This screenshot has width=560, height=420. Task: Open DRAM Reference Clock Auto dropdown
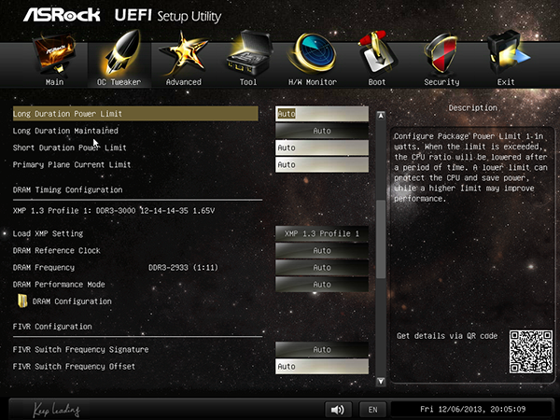[322, 251]
